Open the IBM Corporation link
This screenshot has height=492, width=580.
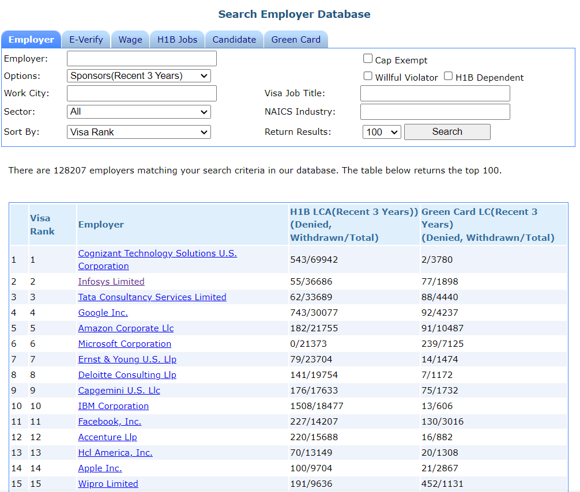(x=113, y=406)
